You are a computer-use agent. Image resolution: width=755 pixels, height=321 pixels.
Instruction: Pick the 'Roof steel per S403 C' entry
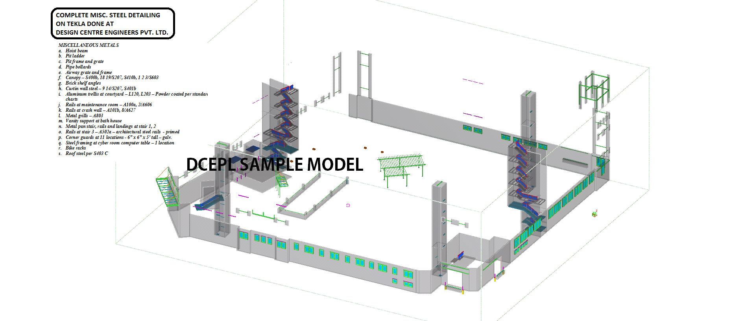click(x=87, y=153)
